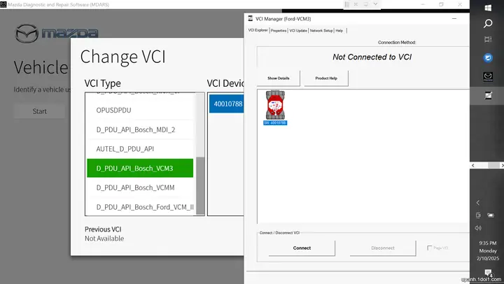The height and width of the screenshot is (284, 504).
Task: Open the Mazda MDARS taskbar icon
Action: click(x=488, y=76)
